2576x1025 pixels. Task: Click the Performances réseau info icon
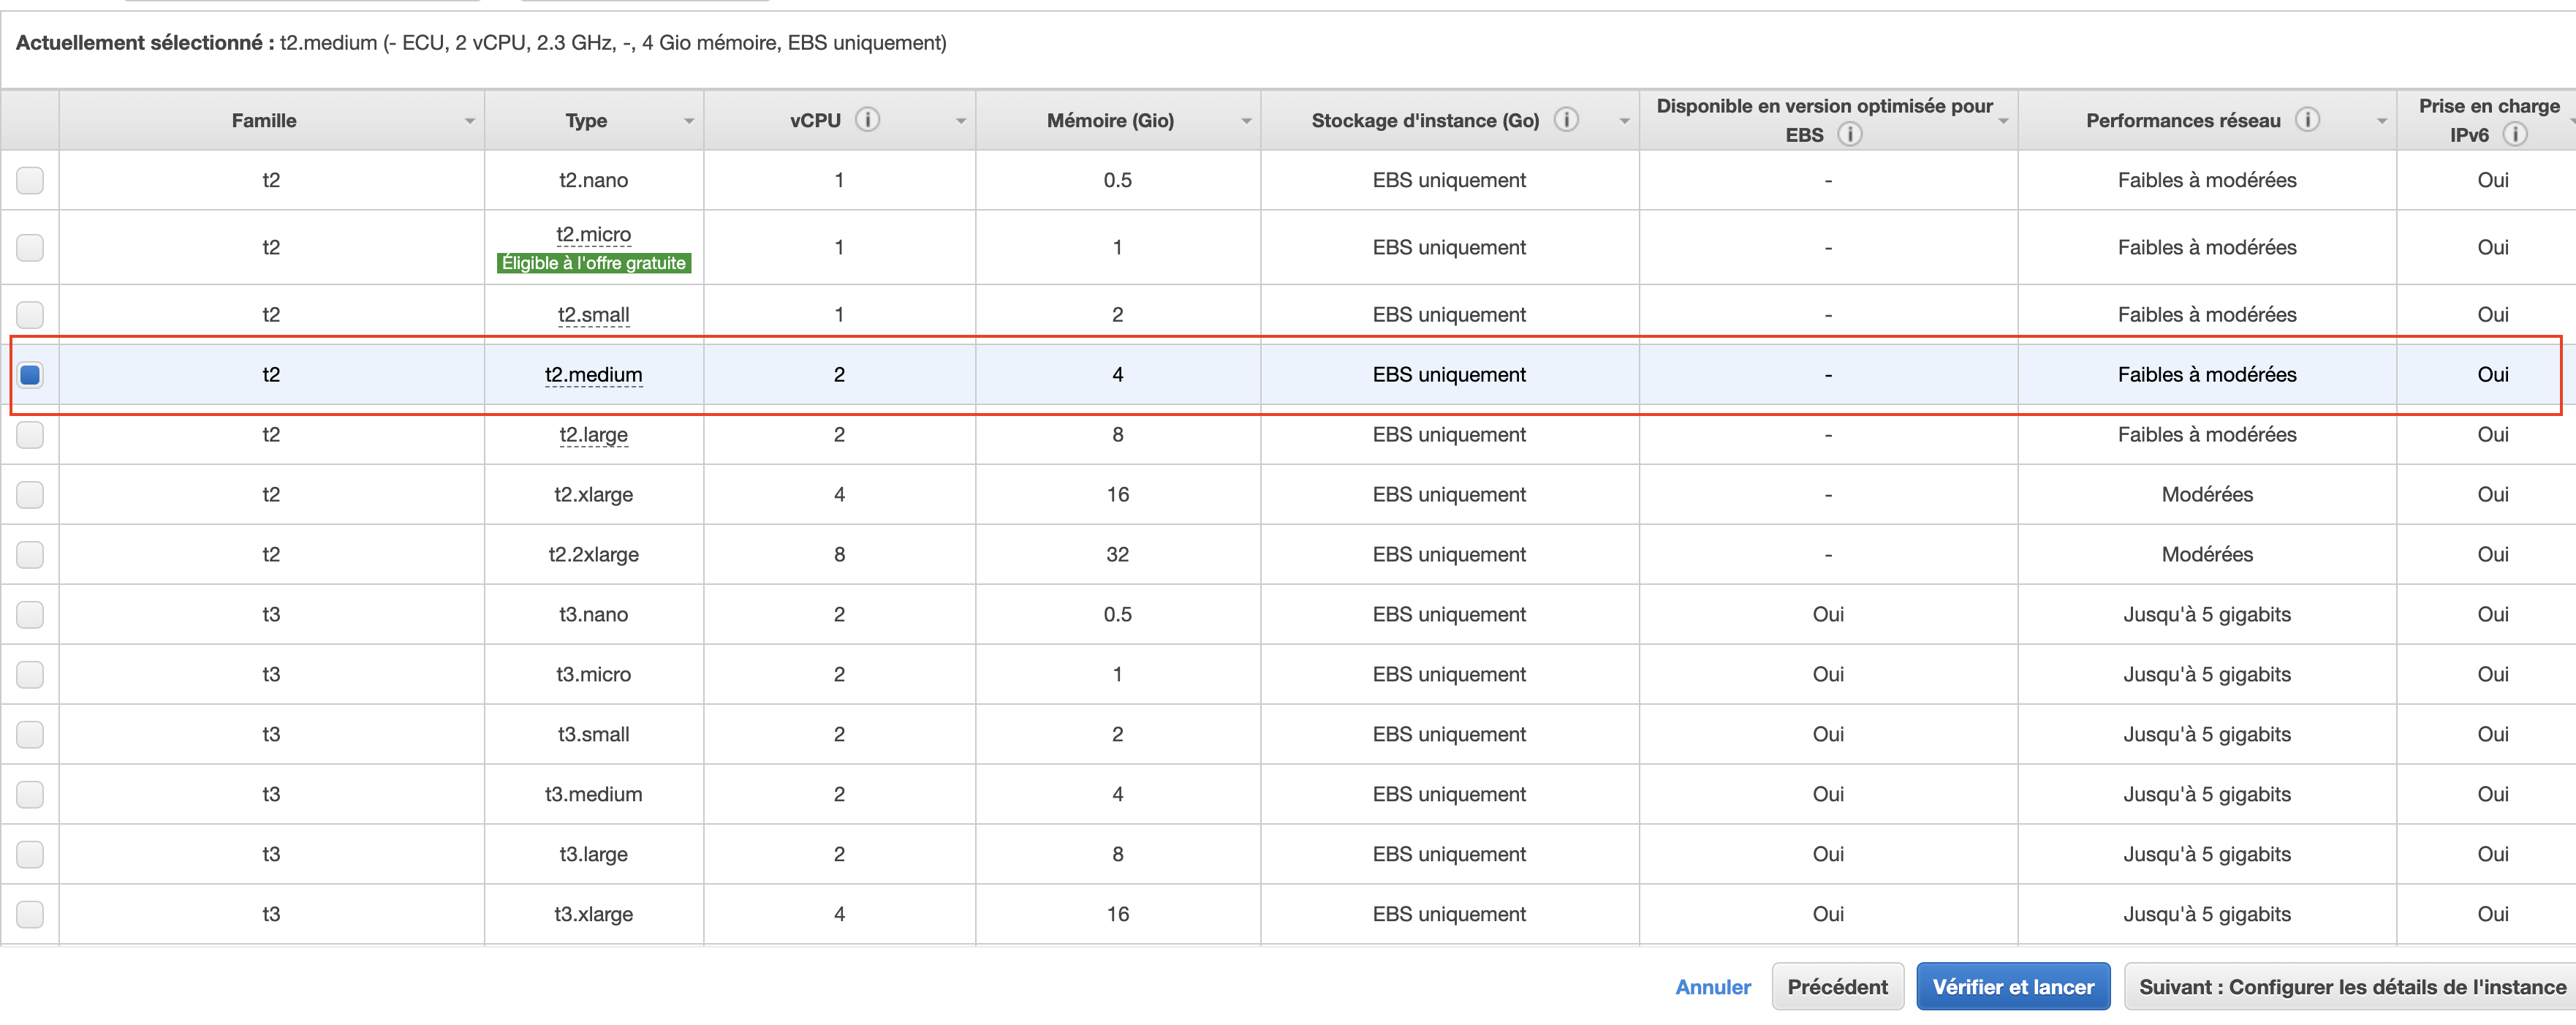[2307, 120]
